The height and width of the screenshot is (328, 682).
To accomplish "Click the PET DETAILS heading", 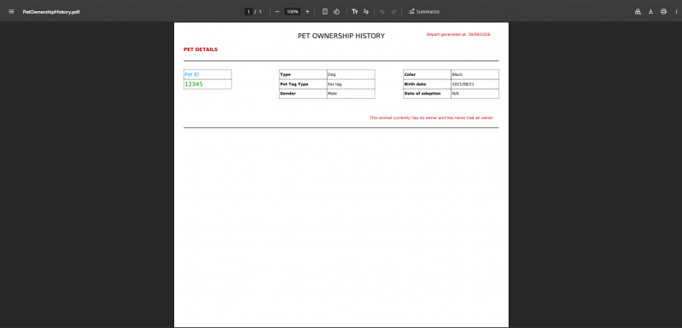I will (201, 49).
